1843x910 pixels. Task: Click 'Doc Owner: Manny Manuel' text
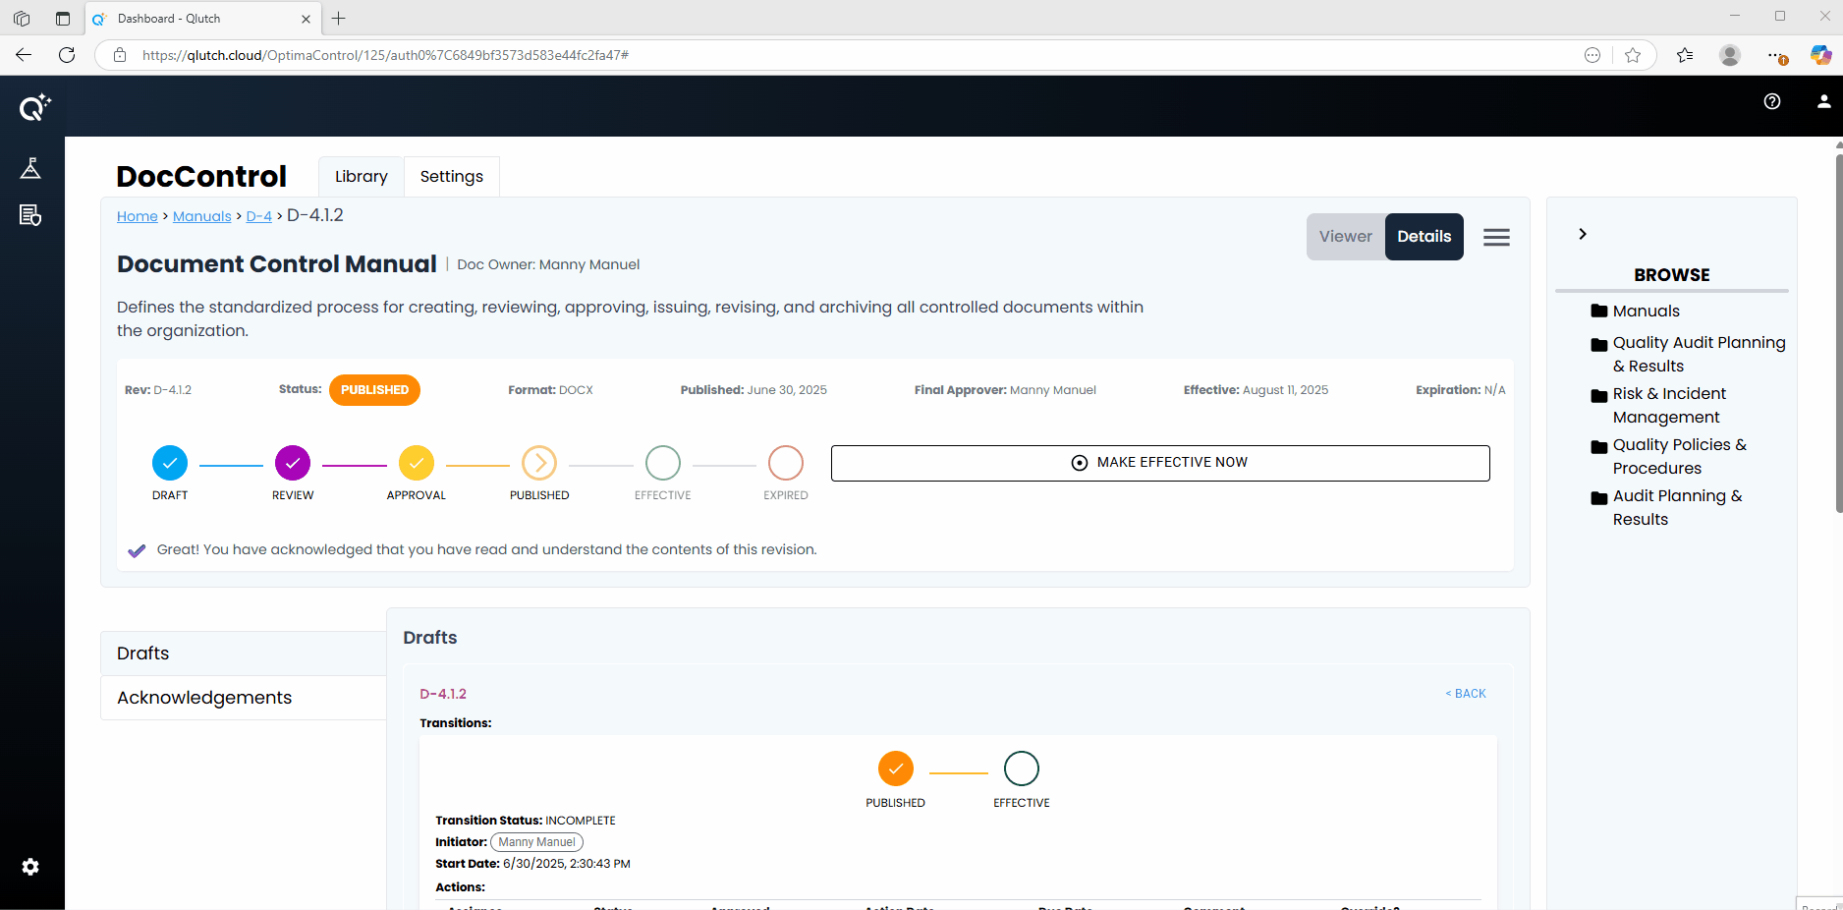click(548, 264)
